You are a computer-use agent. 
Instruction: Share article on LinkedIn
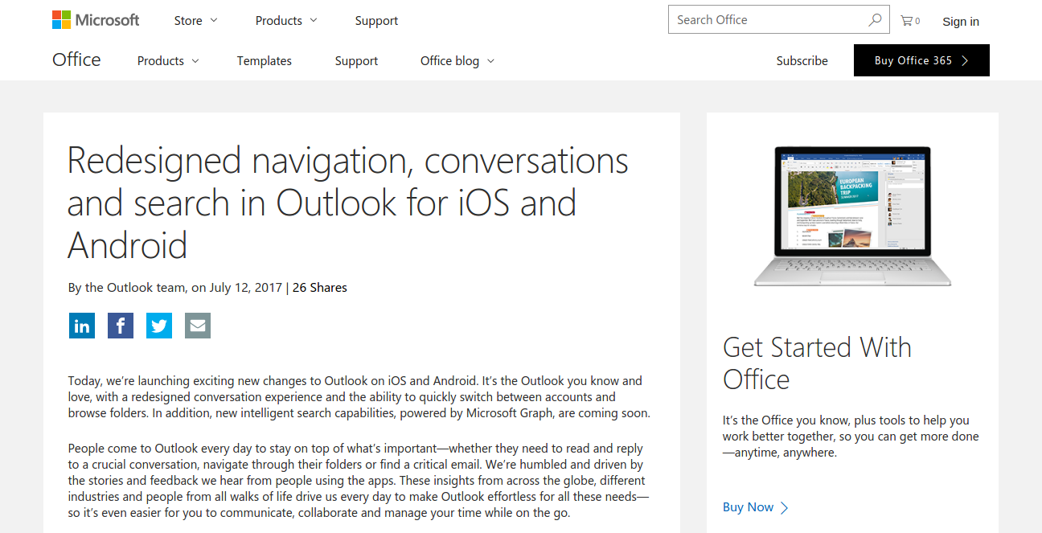click(x=82, y=326)
